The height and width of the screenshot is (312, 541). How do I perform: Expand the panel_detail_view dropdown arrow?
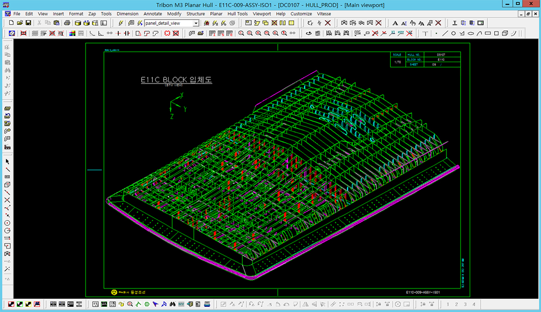click(196, 23)
